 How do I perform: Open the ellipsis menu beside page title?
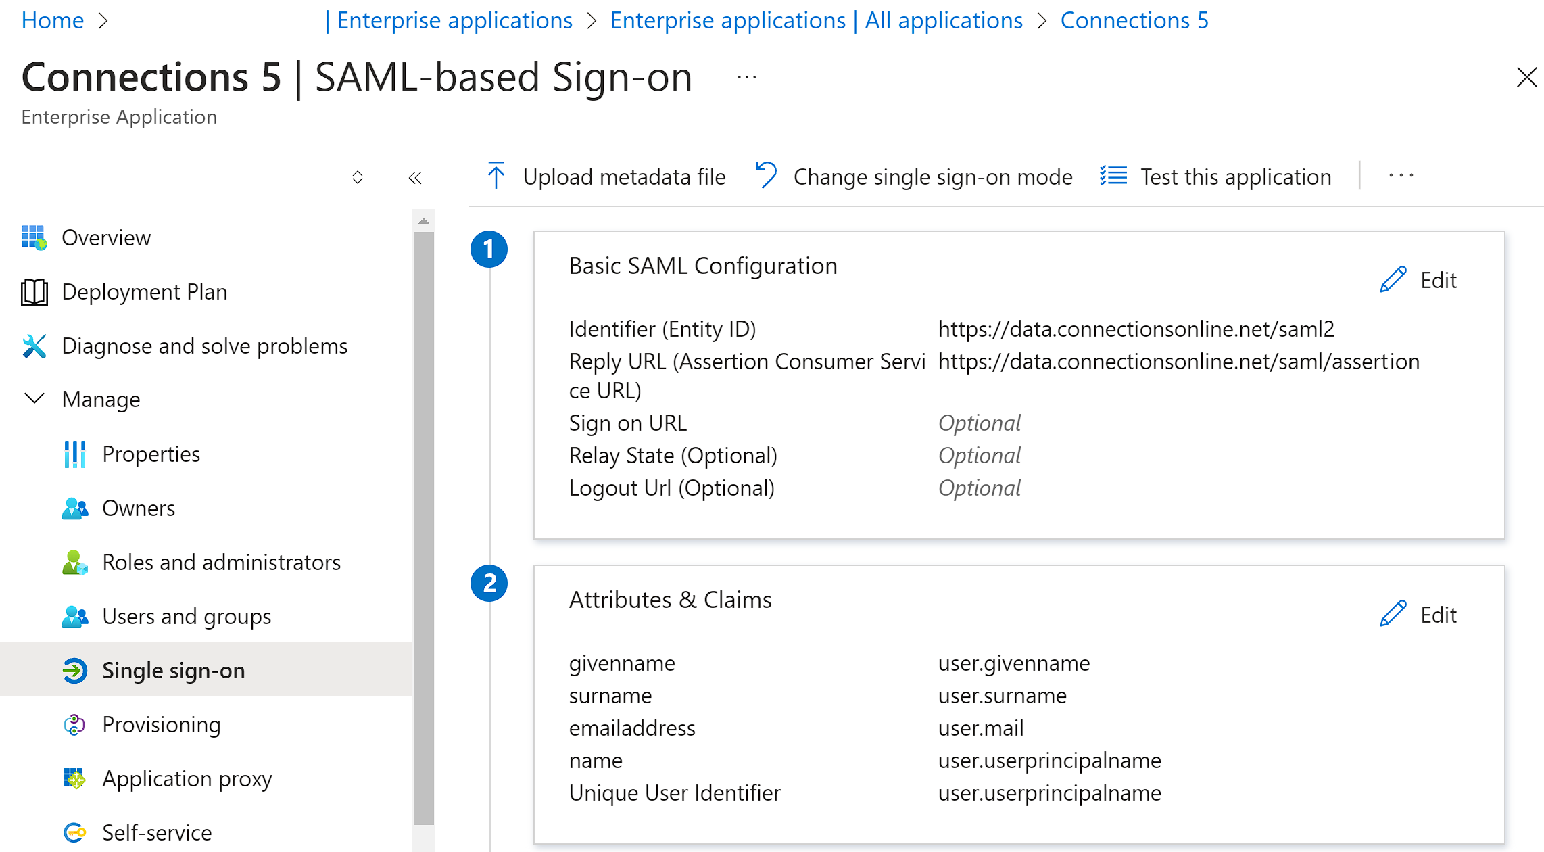coord(747,78)
